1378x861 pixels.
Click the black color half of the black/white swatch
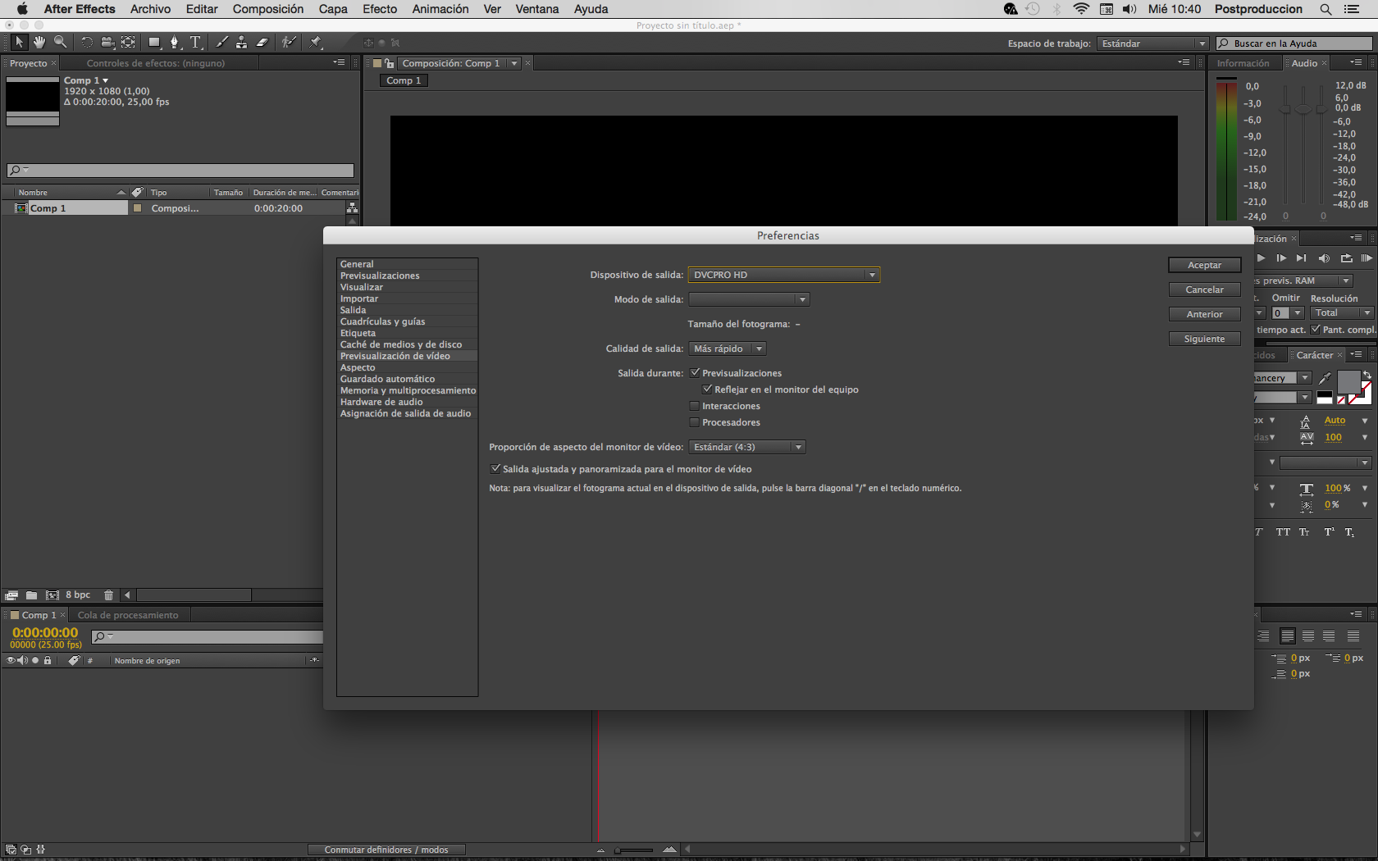point(1325,395)
